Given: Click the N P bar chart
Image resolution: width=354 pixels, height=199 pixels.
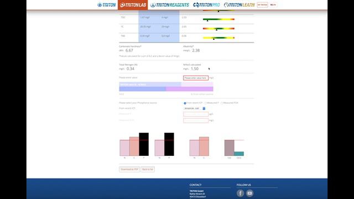Looking at the screenshot, I should (x=164, y=144).
